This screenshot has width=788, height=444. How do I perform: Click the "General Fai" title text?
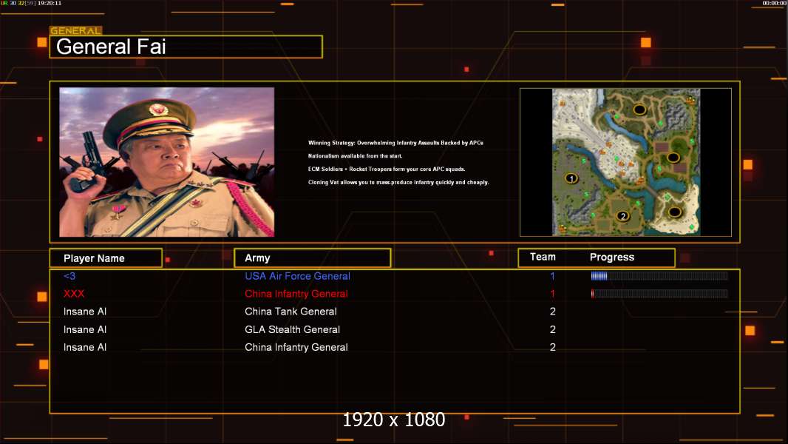click(111, 47)
